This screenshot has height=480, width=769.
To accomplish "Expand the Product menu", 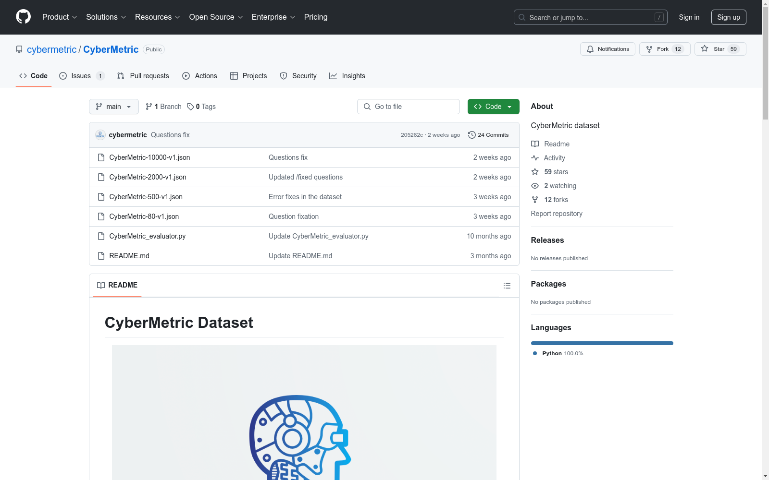I will (60, 17).
